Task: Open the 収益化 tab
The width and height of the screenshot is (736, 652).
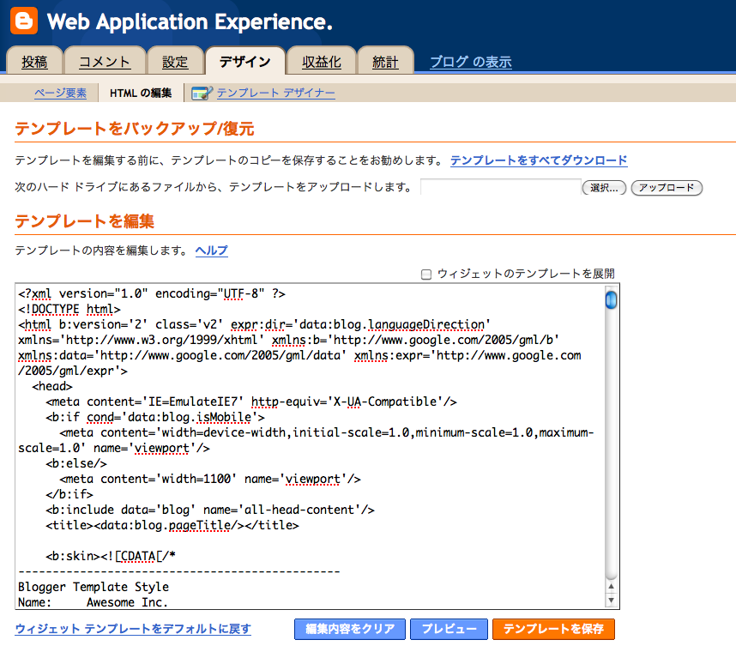Action: (322, 62)
